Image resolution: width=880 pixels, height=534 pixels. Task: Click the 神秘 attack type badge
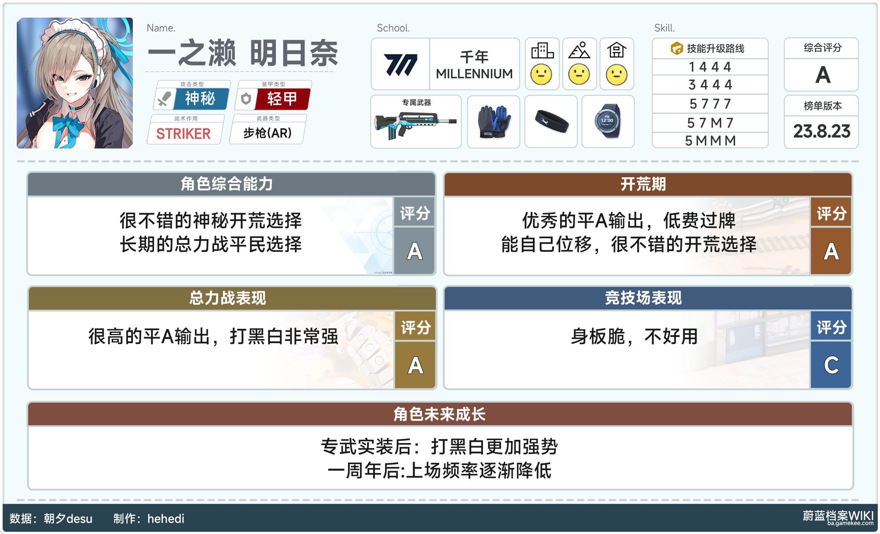(200, 98)
